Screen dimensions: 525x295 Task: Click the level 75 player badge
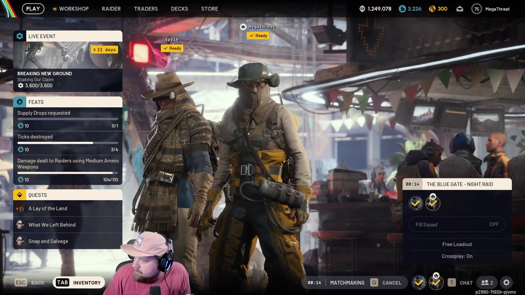(x=476, y=9)
